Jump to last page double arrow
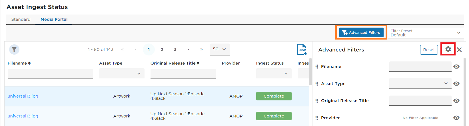 tap(201, 49)
